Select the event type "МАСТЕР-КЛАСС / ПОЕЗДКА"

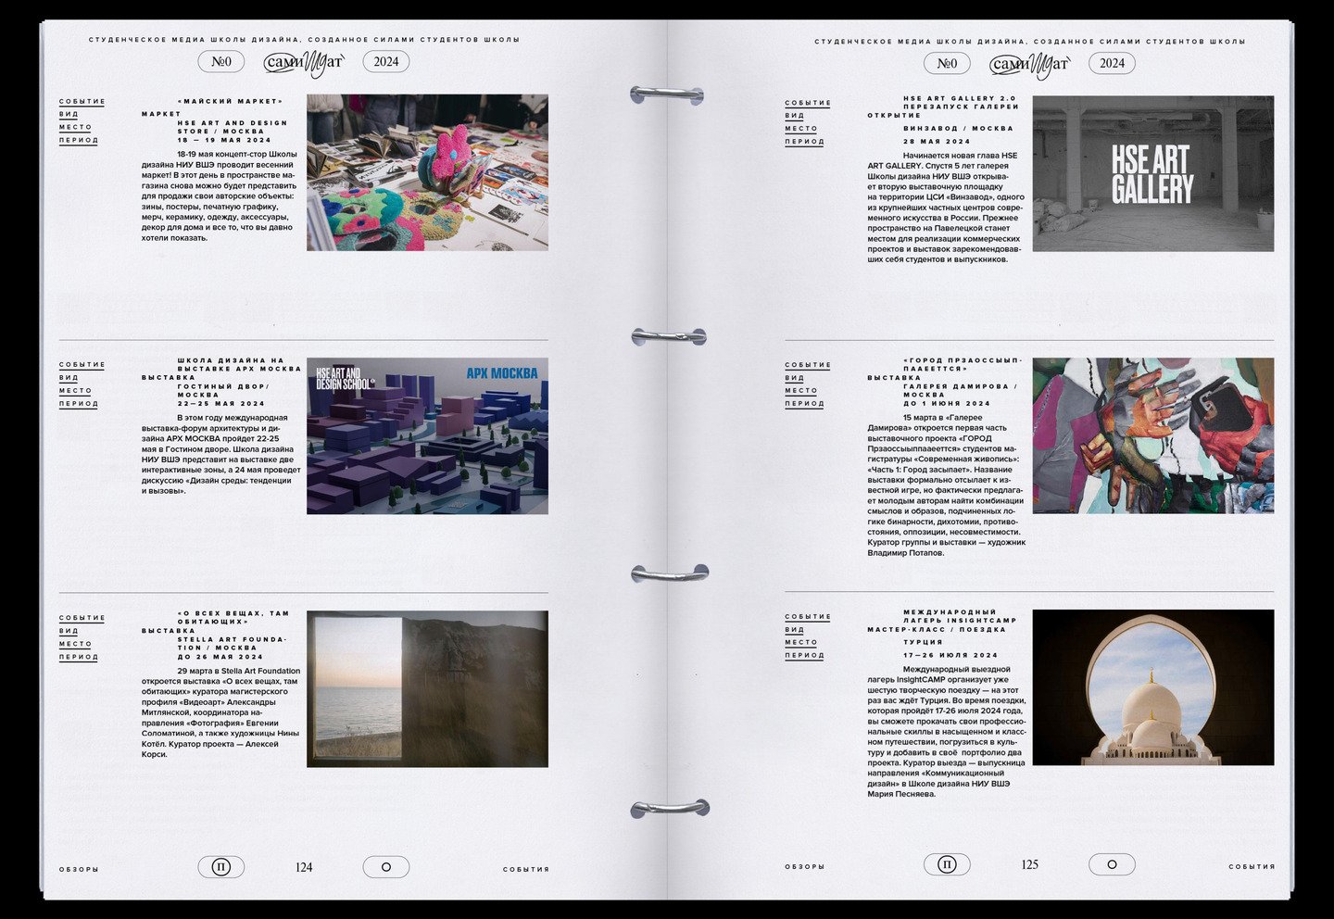coord(937,630)
